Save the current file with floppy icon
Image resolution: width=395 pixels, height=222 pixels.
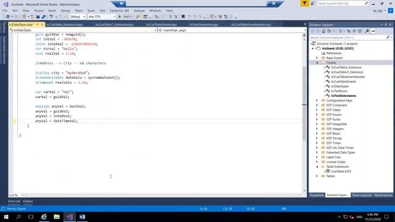click(x=38, y=17)
